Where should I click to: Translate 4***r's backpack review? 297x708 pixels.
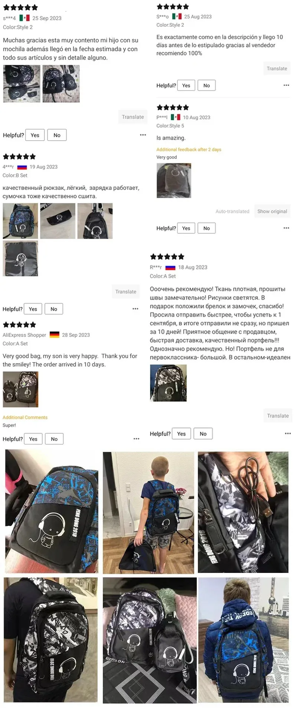pos(125,292)
